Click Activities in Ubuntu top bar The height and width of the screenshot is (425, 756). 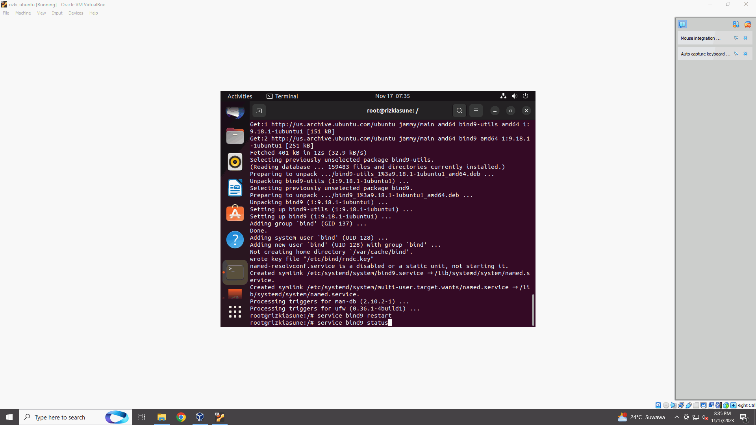[240, 96]
